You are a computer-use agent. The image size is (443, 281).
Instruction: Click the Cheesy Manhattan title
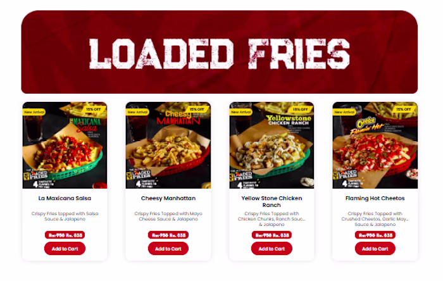(x=168, y=198)
